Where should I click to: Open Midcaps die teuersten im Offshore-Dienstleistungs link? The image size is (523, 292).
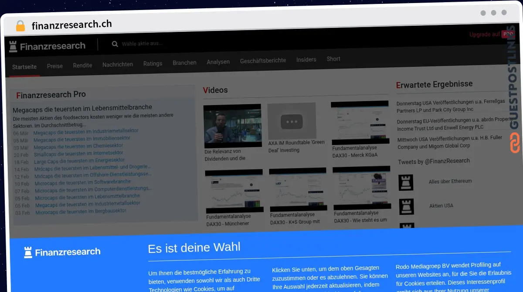point(93,175)
